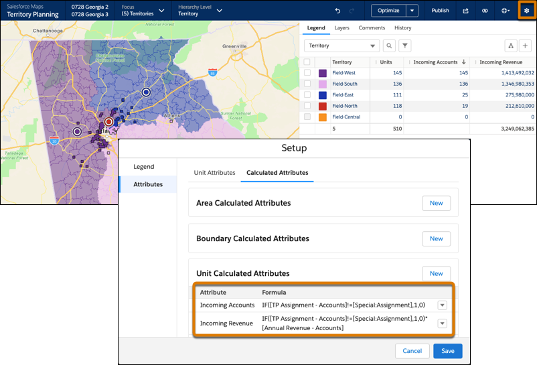The height and width of the screenshot is (365, 537).
Task: Click the Publish button
Action: [440, 11]
